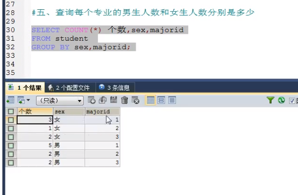Click COUNT in the query editor
Image resolution: width=298 pixels, height=195 pixels.
[76, 30]
